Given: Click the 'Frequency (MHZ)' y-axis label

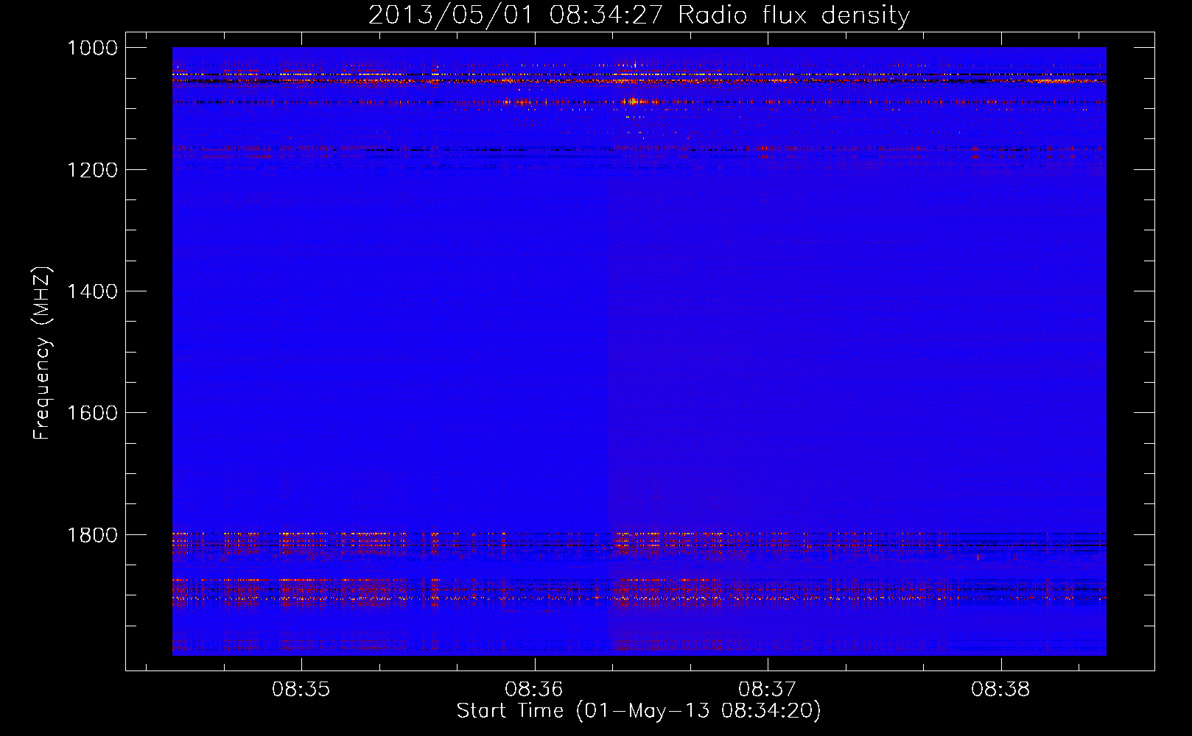Looking at the screenshot, I should [x=42, y=353].
